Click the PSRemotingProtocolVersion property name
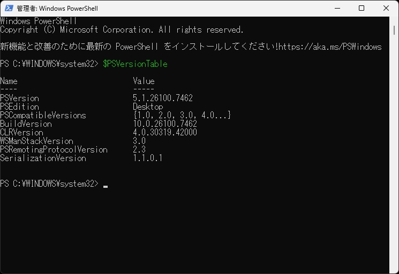Viewport: 399px width, 274px height. (54, 150)
